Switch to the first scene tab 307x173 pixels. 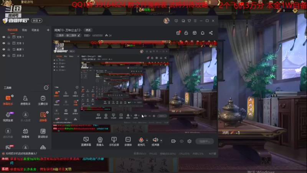[13, 30]
